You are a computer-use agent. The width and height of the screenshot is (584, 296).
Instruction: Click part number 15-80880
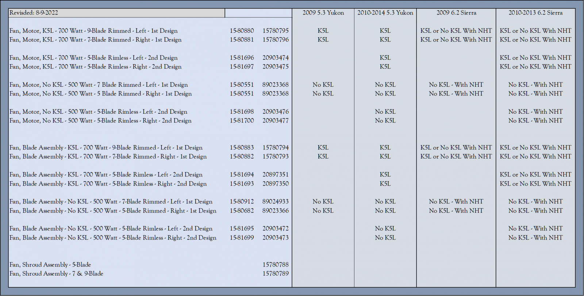click(x=242, y=31)
